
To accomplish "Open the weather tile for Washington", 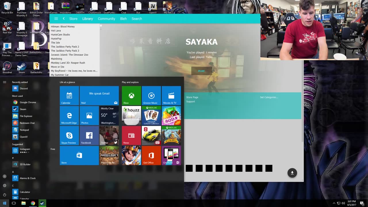I will click(109, 116).
